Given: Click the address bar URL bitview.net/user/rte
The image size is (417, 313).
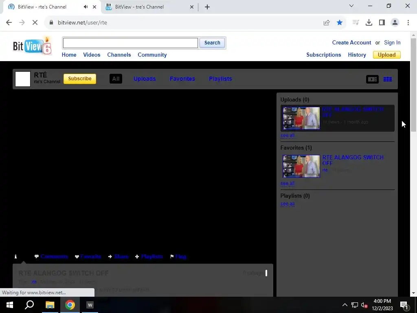Looking at the screenshot, I should [x=82, y=23].
